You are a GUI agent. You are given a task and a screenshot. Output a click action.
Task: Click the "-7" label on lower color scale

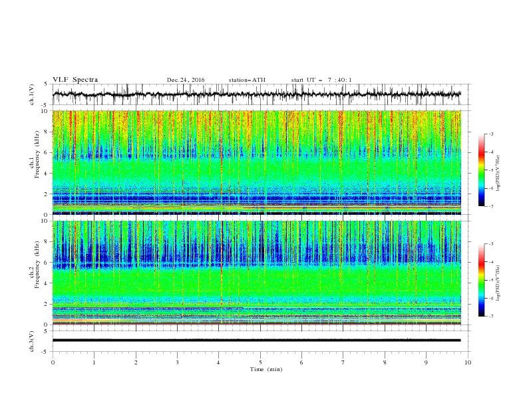coord(491,317)
